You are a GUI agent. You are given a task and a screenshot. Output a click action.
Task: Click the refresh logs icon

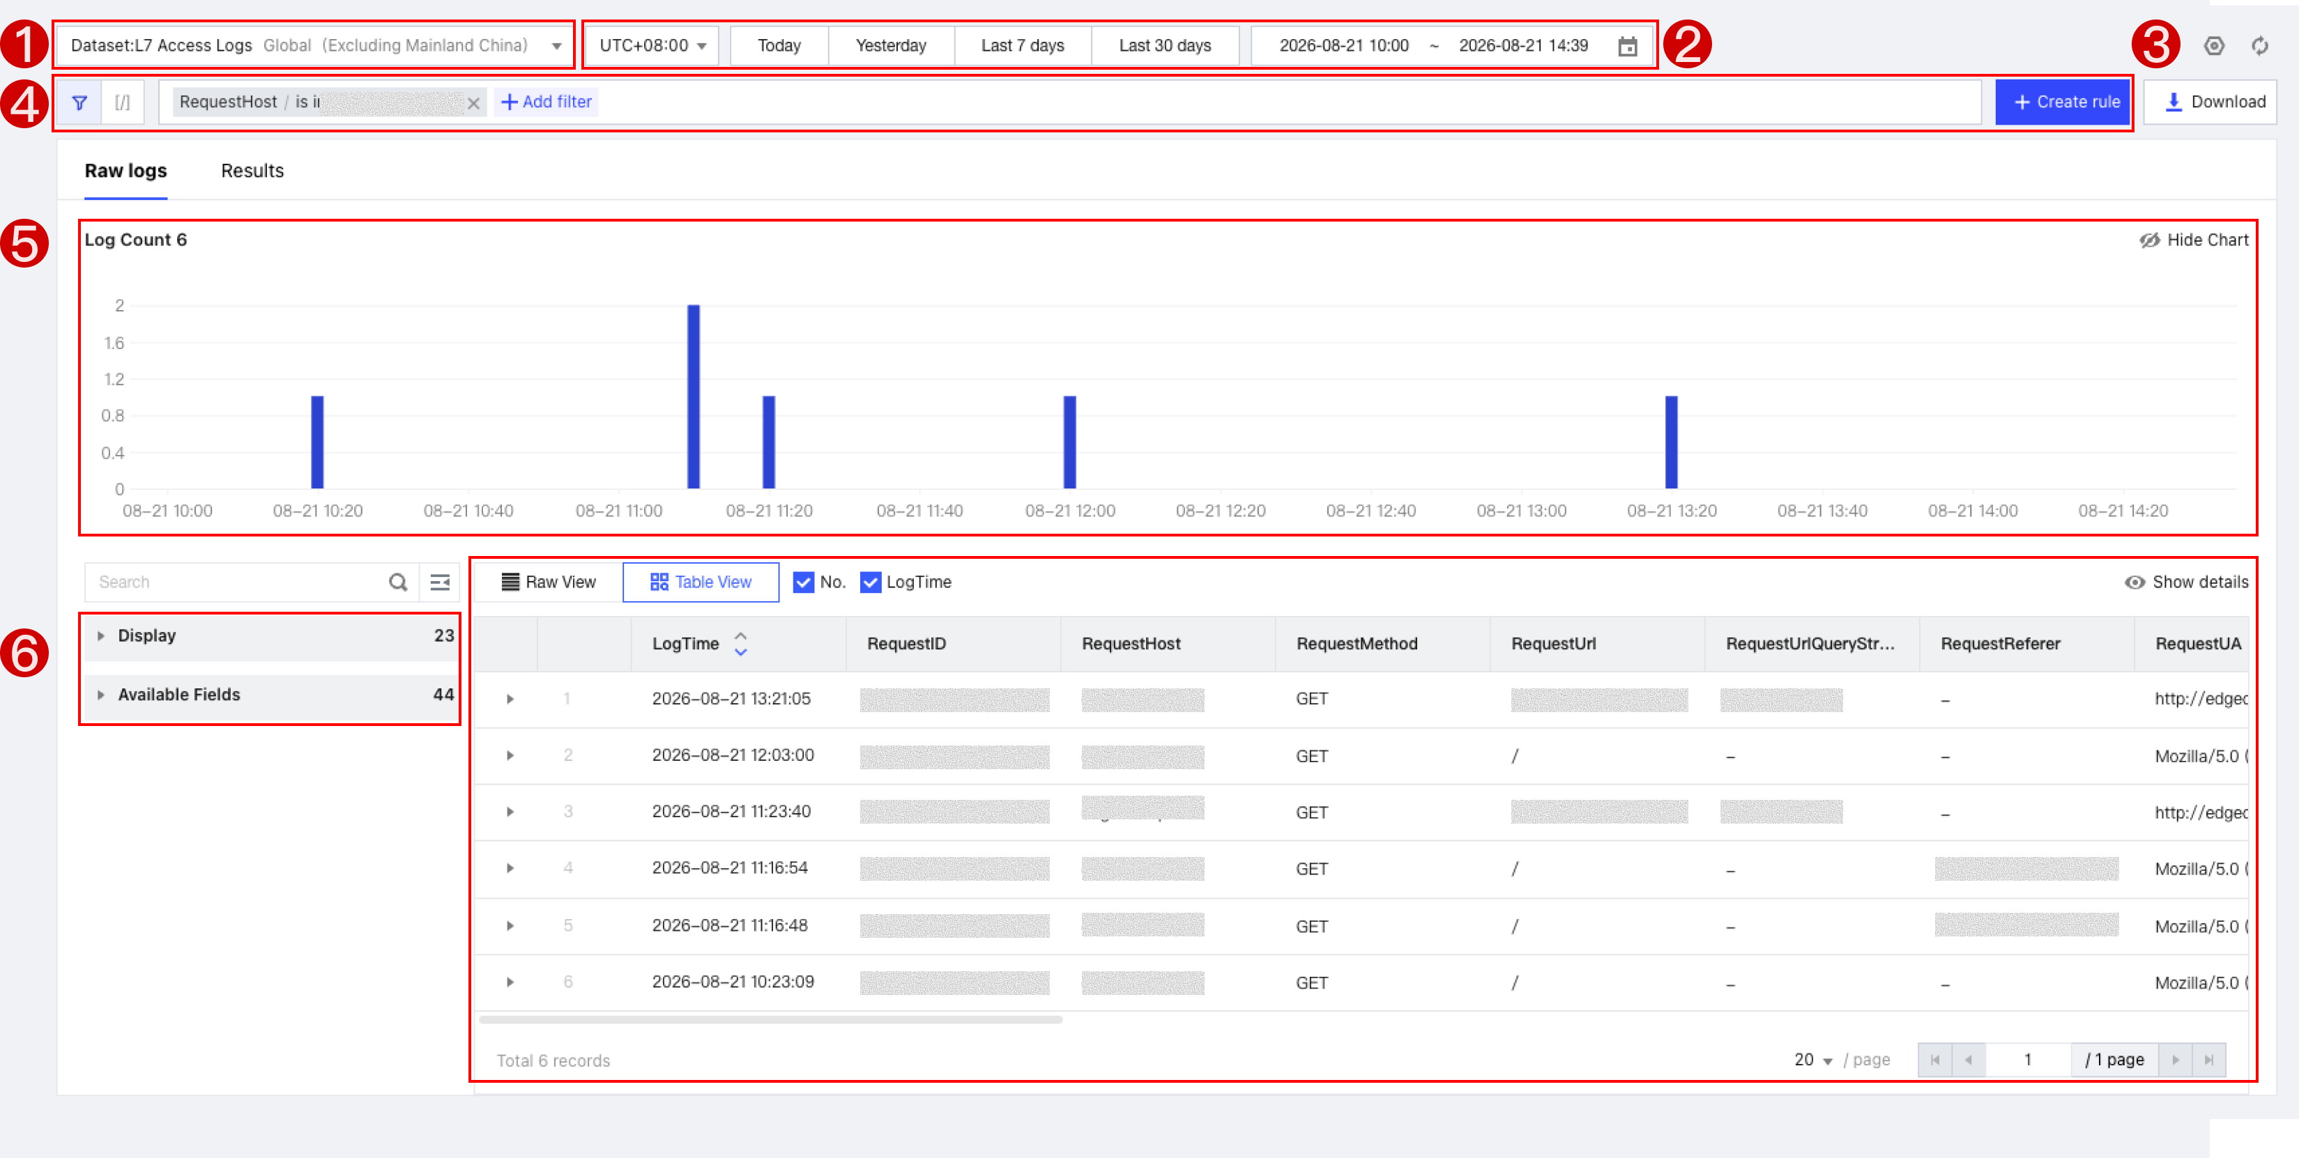[x=2259, y=47]
